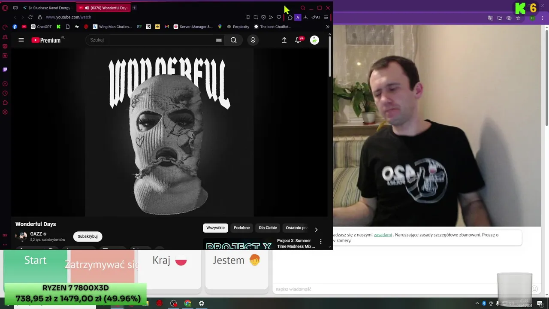Screen dimensions: 549x309
Task: Open Server-Manager bookmark
Action: pos(193,27)
